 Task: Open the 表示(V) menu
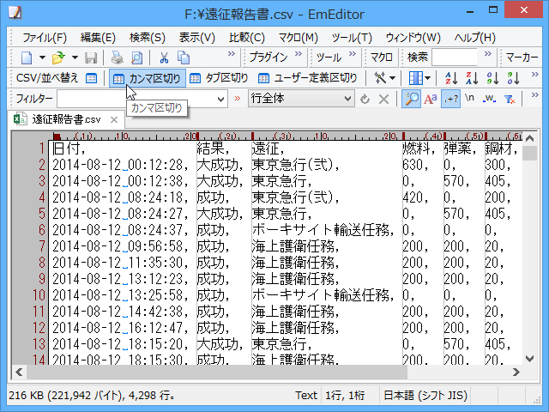pyautogui.click(x=196, y=38)
